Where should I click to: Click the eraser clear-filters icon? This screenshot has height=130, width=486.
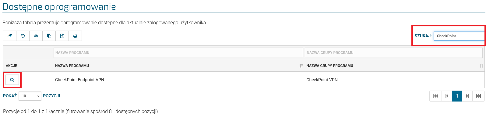[x=10, y=36]
